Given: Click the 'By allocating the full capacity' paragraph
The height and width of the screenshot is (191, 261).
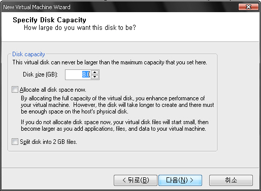Looking at the screenshot, I should click(x=117, y=105).
